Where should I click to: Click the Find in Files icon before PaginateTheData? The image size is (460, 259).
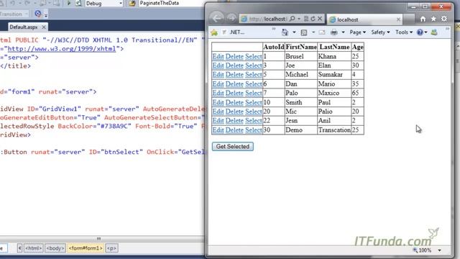[132, 3]
